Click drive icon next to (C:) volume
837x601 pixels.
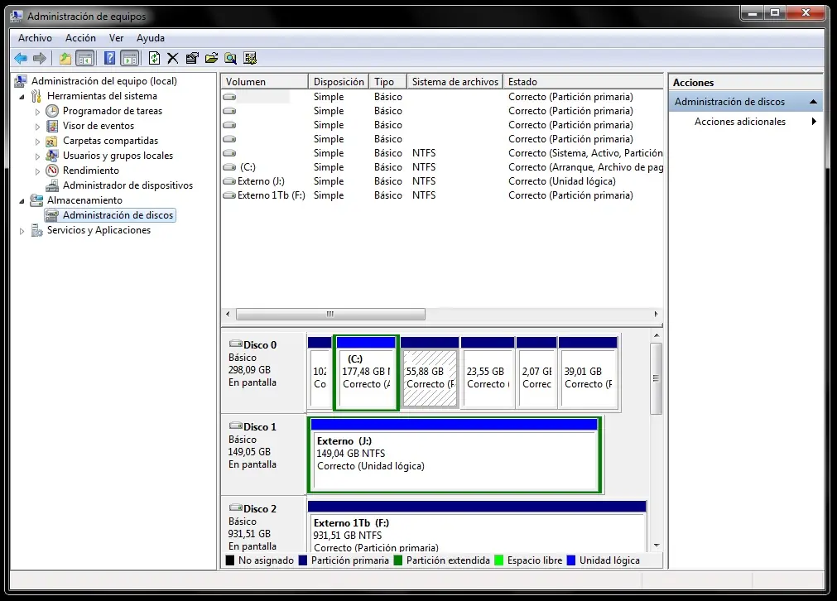229,167
